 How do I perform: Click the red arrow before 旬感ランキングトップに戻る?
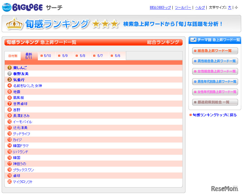point(190,115)
